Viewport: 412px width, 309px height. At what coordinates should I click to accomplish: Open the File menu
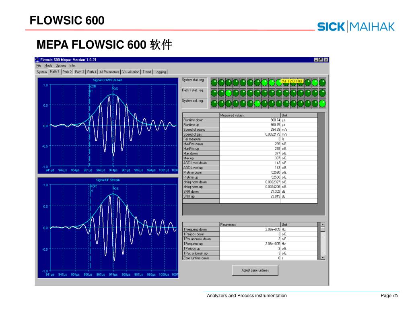pyautogui.click(x=39, y=66)
